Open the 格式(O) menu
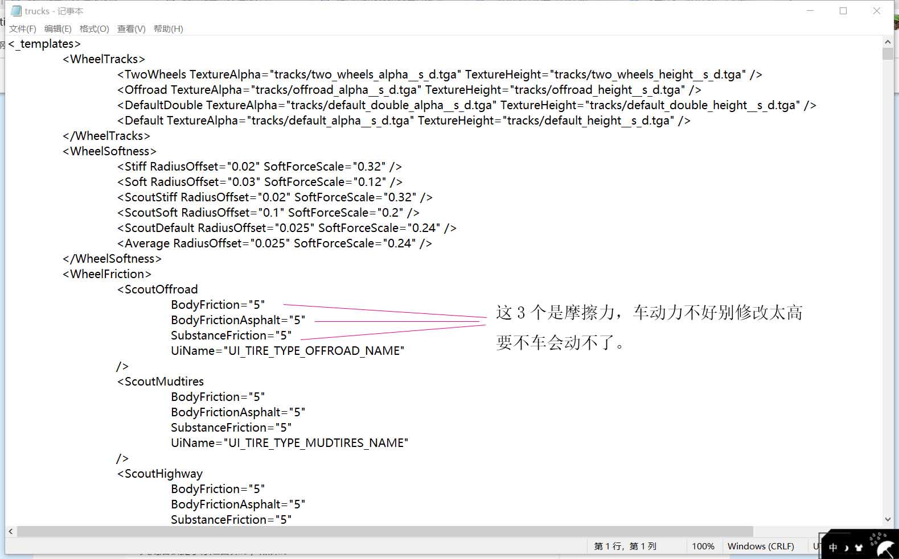899x559 pixels. point(94,28)
